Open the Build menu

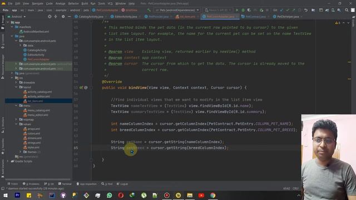pyautogui.click(x=85, y=4)
